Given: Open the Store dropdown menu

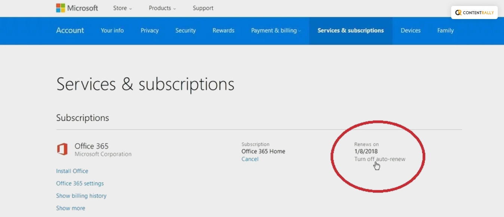Looking at the screenshot, I should click(122, 8).
